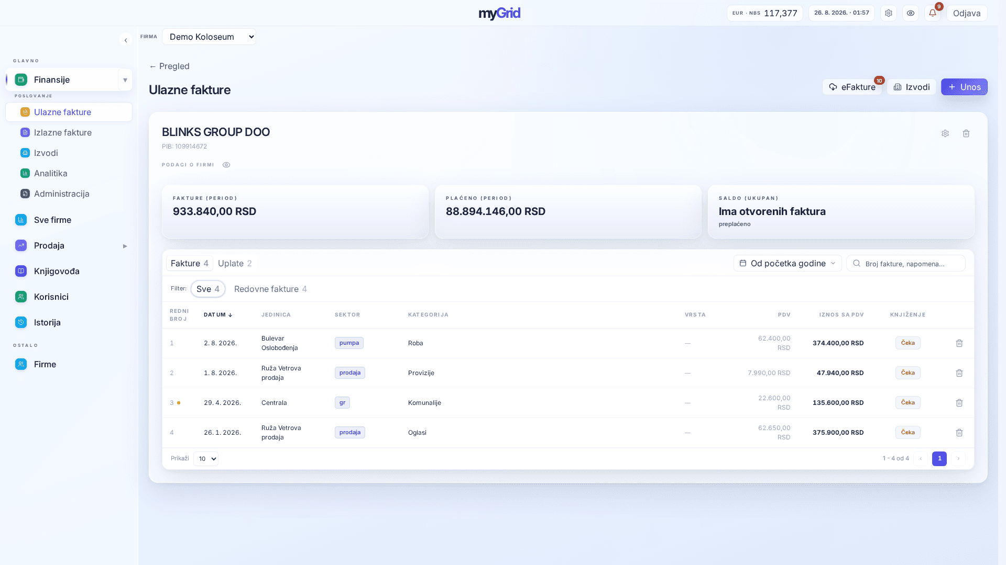Image resolution: width=1006 pixels, height=565 pixels.
Task: Click the Fakture (period) summary card
Action: [x=295, y=211]
